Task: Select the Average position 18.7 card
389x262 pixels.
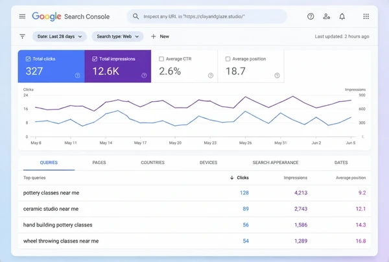Action: pyautogui.click(x=251, y=66)
